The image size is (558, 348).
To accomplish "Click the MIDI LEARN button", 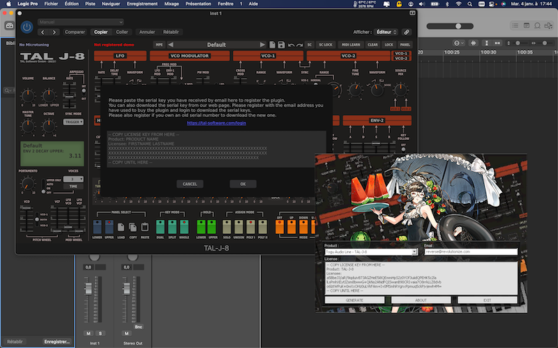I will 351,45.
